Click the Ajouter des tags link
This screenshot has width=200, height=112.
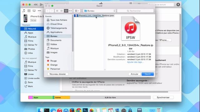tap(135, 62)
